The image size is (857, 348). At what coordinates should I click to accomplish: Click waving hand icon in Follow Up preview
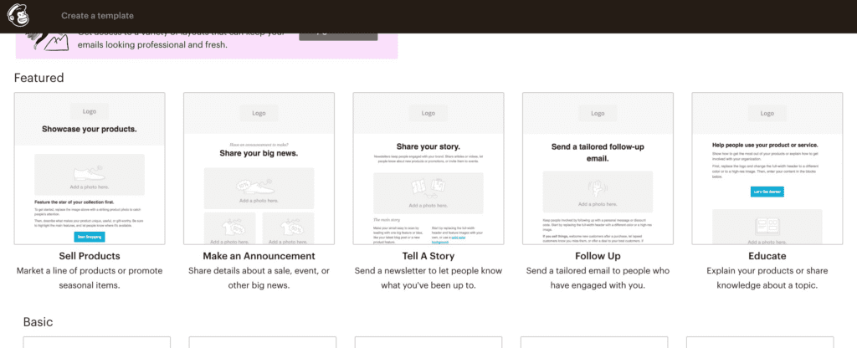(x=598, y=188)
